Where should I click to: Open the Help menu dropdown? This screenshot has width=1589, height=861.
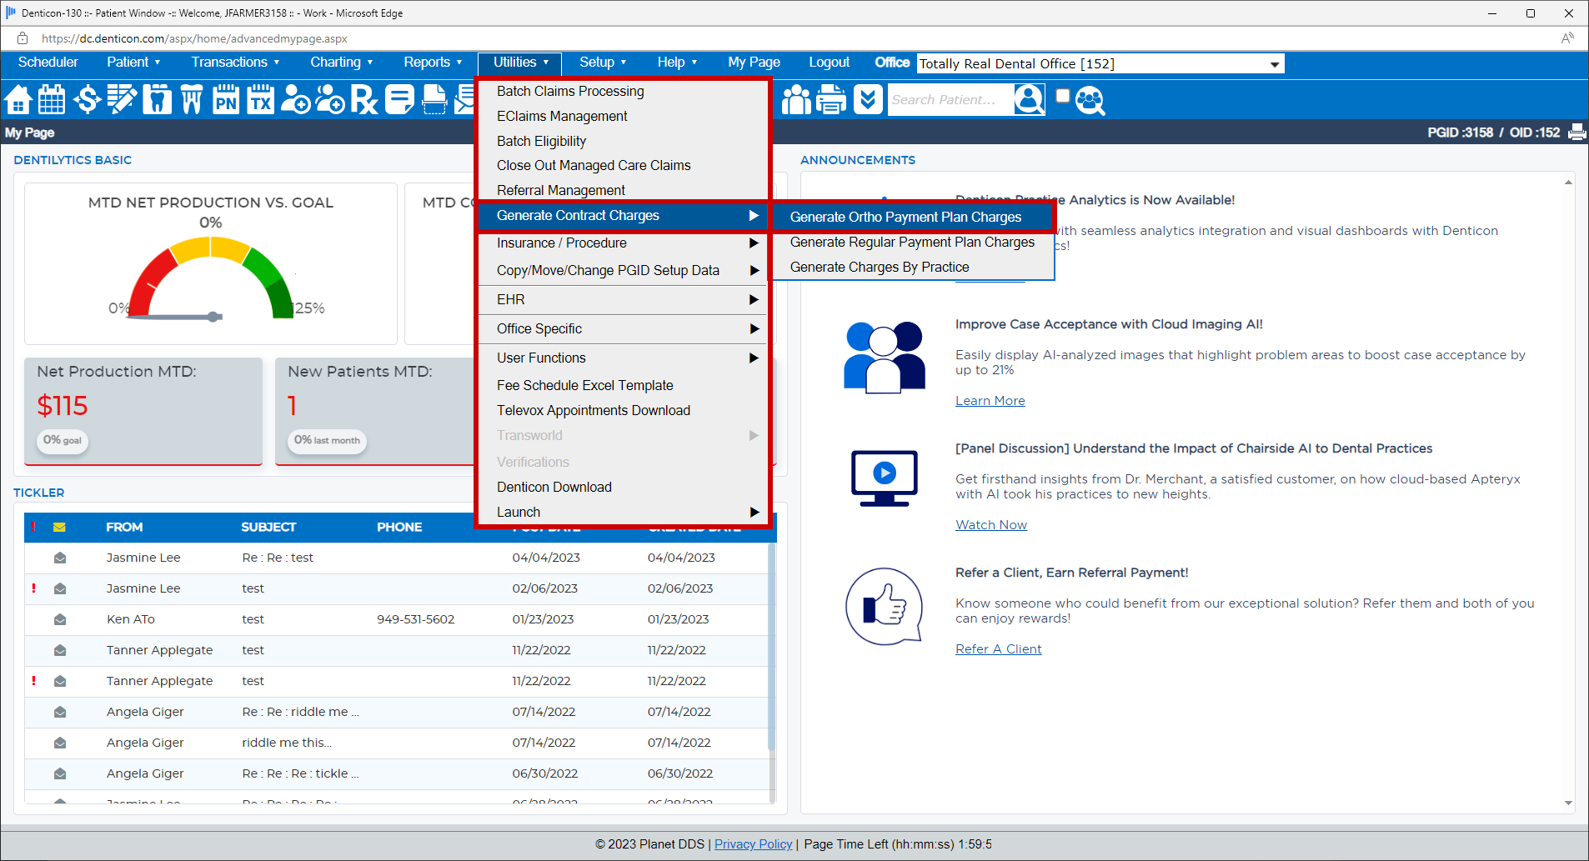677,63
